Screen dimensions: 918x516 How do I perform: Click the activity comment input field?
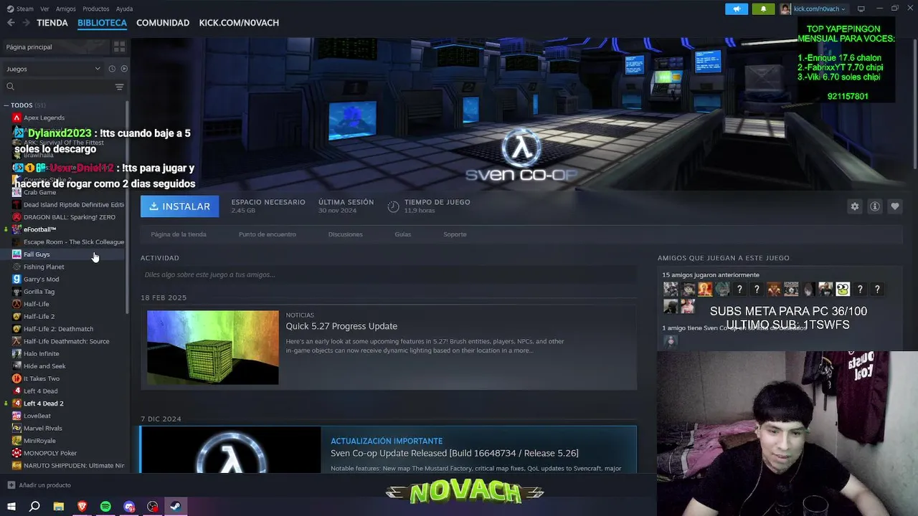[388, 274]
